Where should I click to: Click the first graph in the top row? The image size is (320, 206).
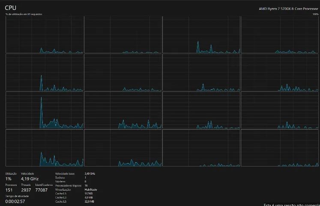point(45,35)
